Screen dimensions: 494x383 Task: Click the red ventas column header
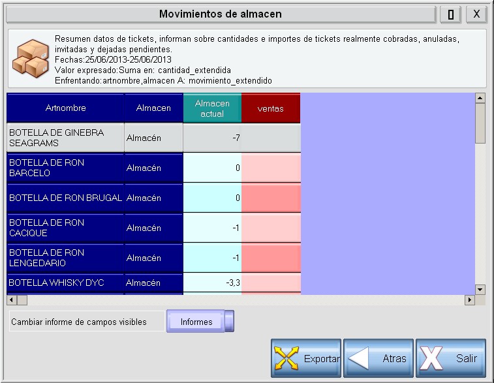point(271,108)
